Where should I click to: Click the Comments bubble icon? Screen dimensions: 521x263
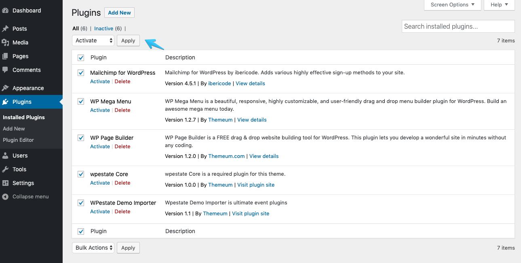point(5,70)
